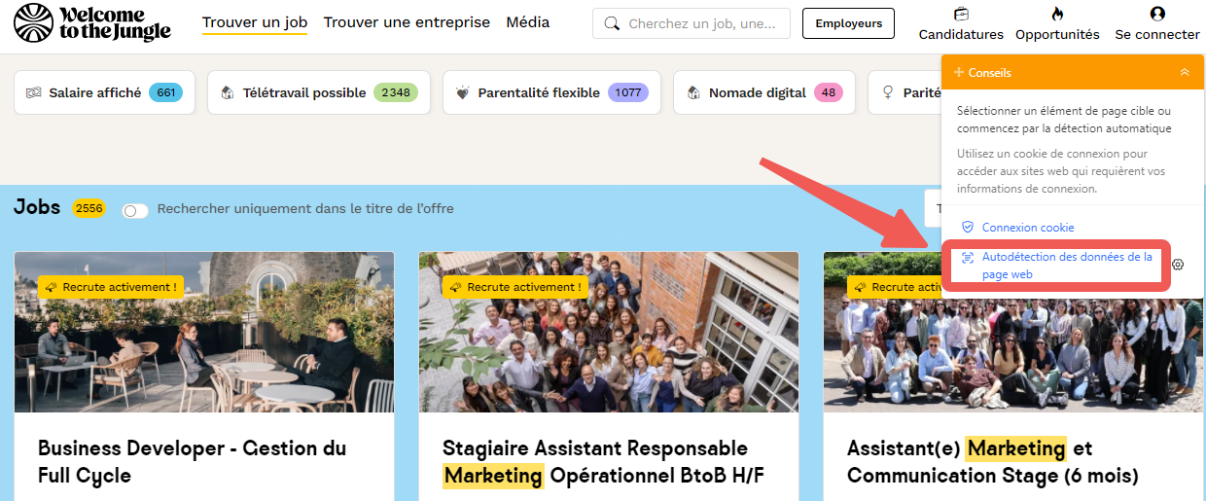
Task: Select the Trouver un job tab
Action: click(255, 22)
